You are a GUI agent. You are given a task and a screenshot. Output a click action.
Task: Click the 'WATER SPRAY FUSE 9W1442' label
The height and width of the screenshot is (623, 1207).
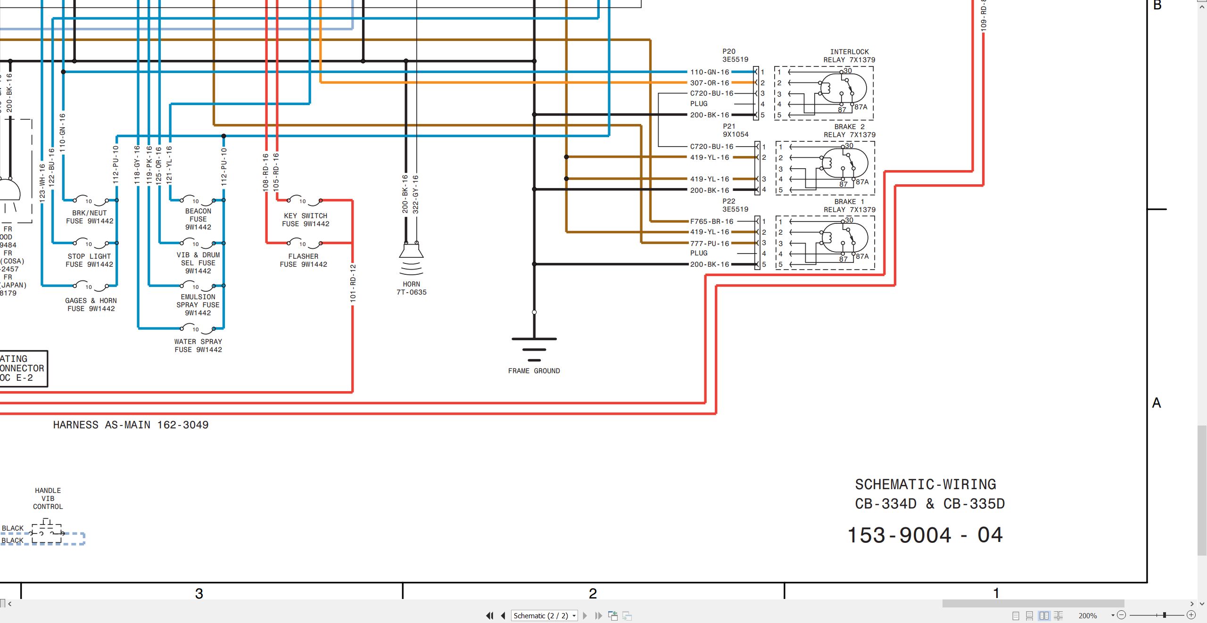pos(198,345)
